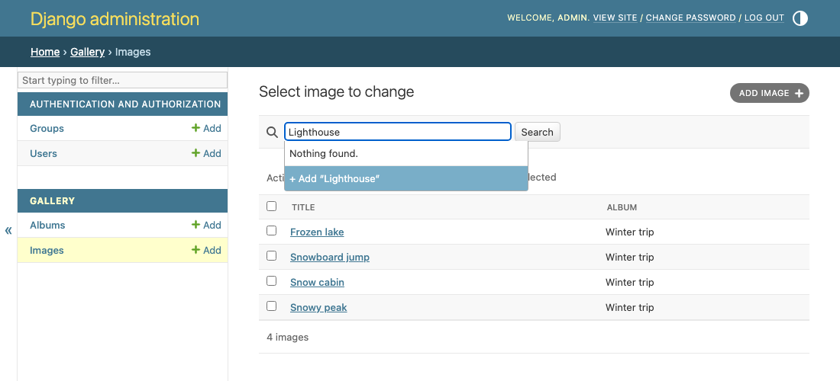This screenshot has height=381, width=840.
Task: Open the Snow cabin image
Action: click(x=317, y=282)
